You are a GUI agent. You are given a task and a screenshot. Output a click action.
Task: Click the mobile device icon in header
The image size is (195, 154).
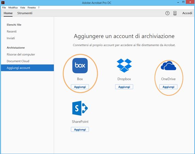(x=175, y=13)
